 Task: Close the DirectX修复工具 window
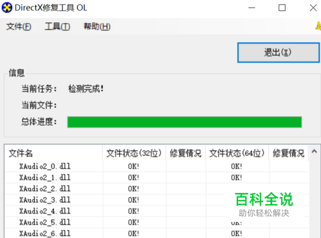(313, 8)
